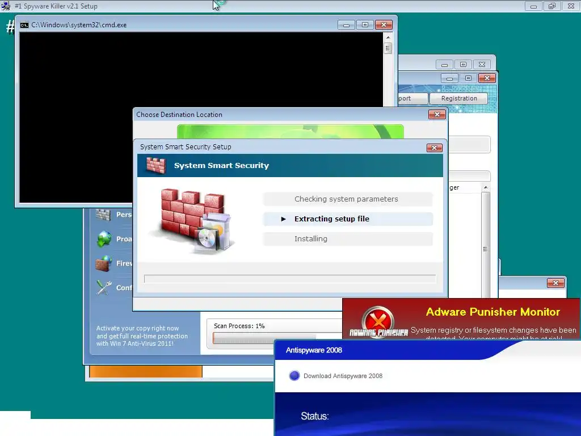Click the partially visible 'port' tab
Image resolution: width=581 pixels, height=436 pixels.
point(412,98)
